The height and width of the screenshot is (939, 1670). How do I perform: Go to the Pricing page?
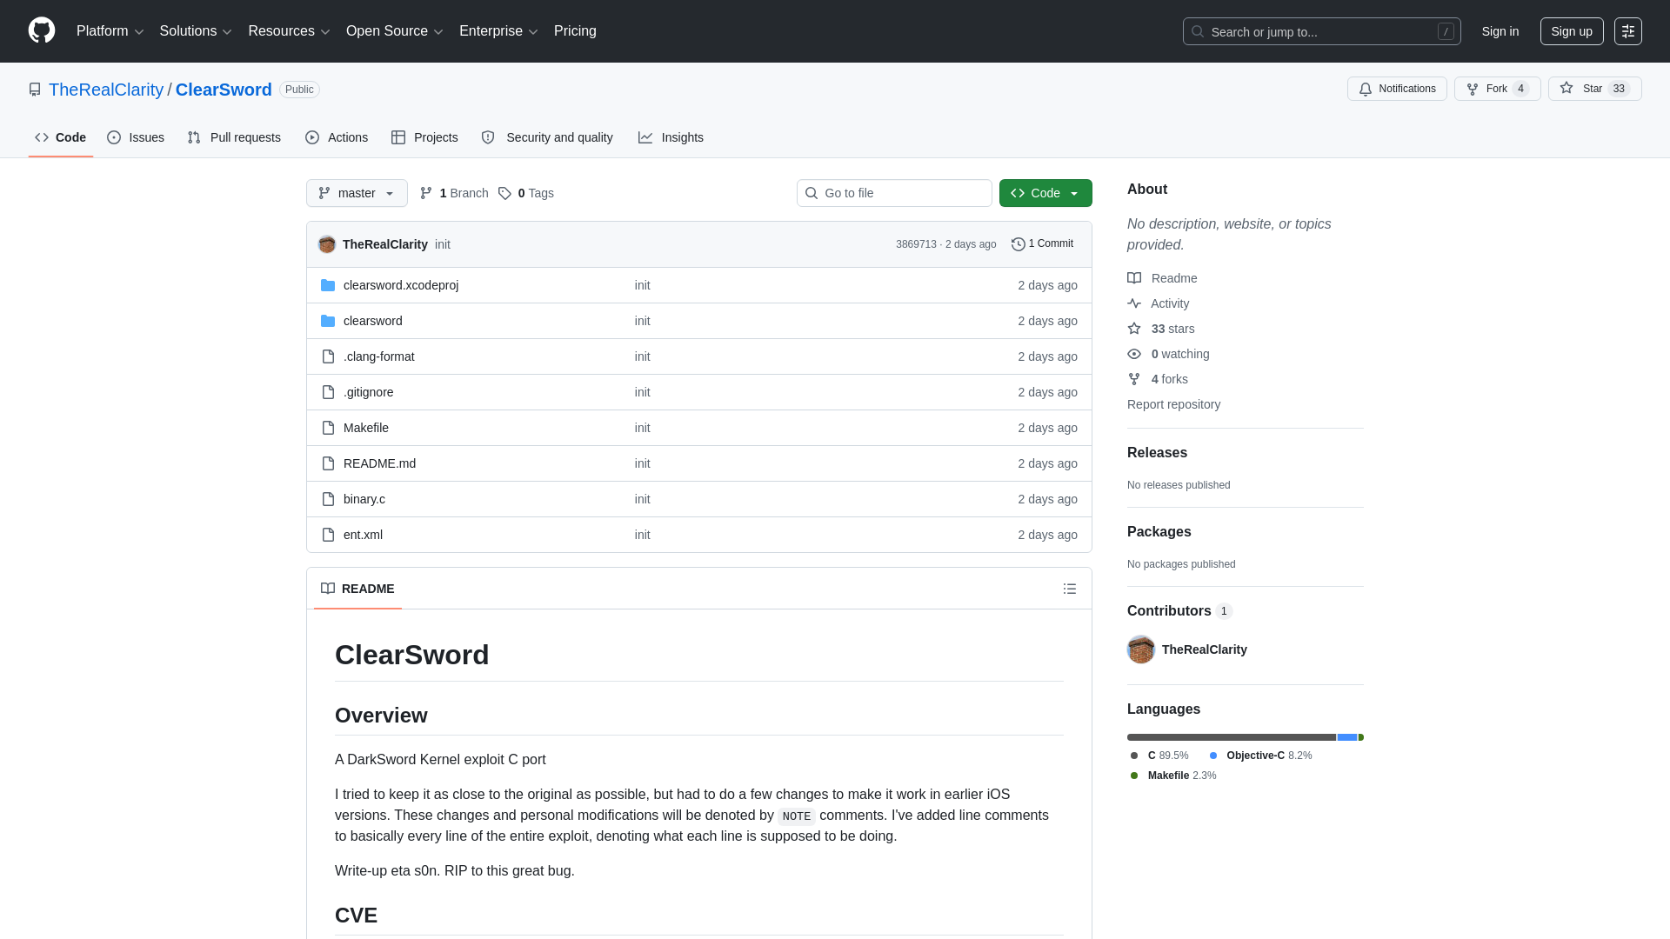point(575,31)
